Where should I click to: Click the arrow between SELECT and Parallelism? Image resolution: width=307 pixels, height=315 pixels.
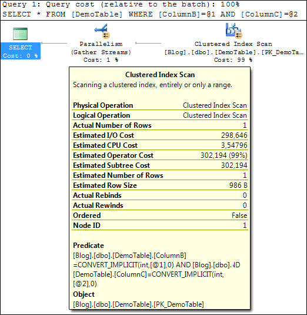coord(54,43)
